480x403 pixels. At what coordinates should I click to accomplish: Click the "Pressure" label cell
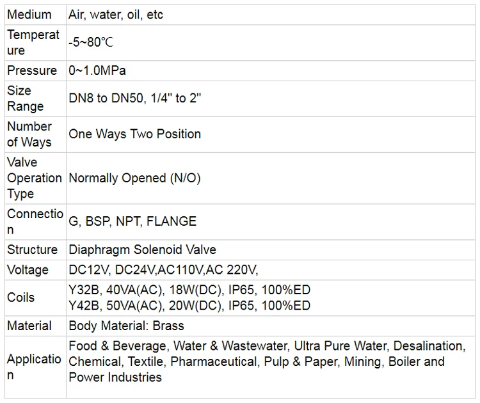coord(32,70)
